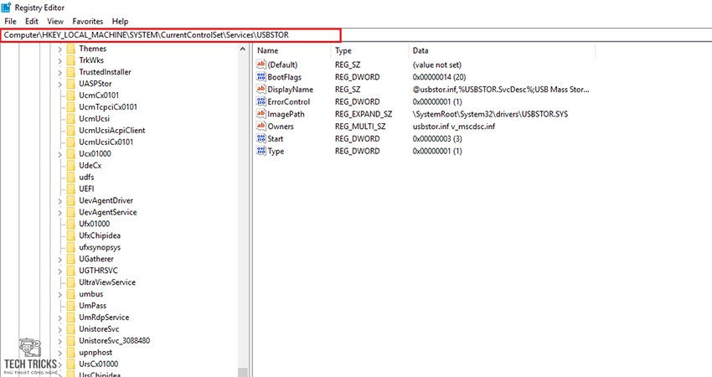Image resolution: width=712 pixels, height=377 pixels.
Task: Click the UcmCx0101 folder icon
Action: [x=71, y=95]
